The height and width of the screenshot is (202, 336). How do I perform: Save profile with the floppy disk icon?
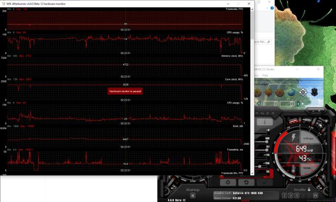coord(315,195)
